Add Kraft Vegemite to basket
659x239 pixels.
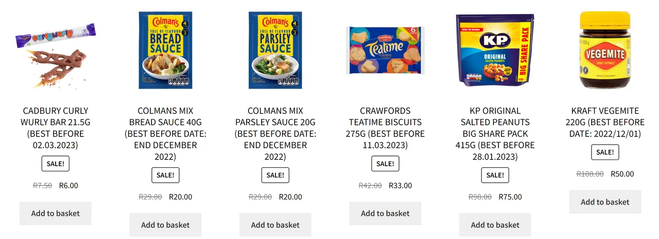point(605,202)
